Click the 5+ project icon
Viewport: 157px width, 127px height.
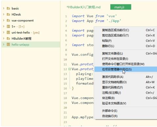pyautogui.click(x=8, y=27)
